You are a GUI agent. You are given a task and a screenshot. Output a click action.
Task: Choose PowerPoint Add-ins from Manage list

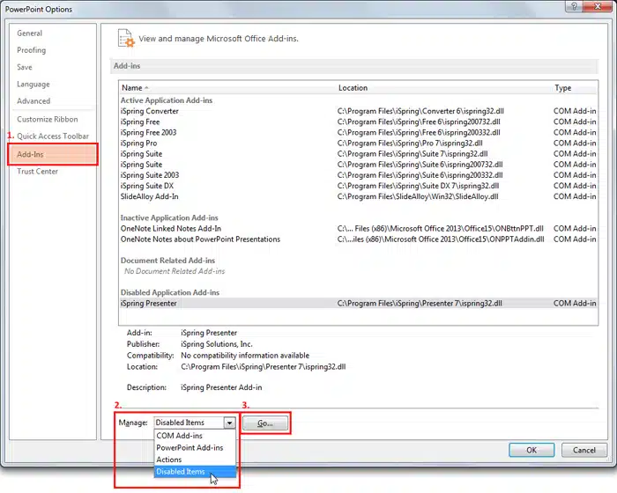(190, 447)
